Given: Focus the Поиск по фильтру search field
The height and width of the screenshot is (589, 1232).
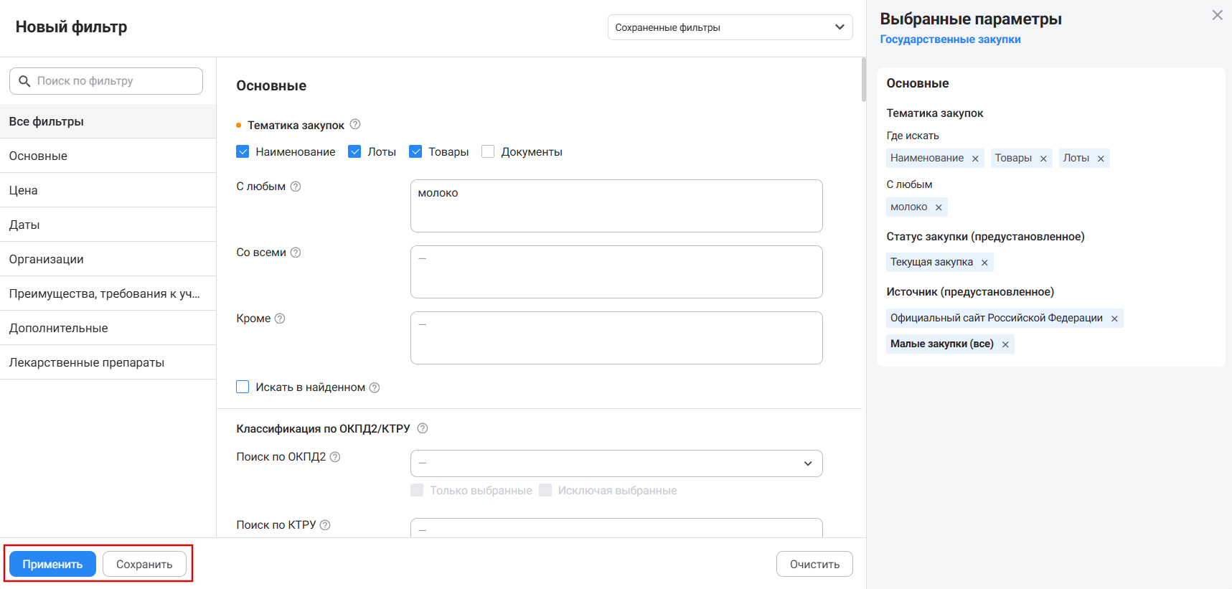Looking at the screenshot, I should click(115, 81).
